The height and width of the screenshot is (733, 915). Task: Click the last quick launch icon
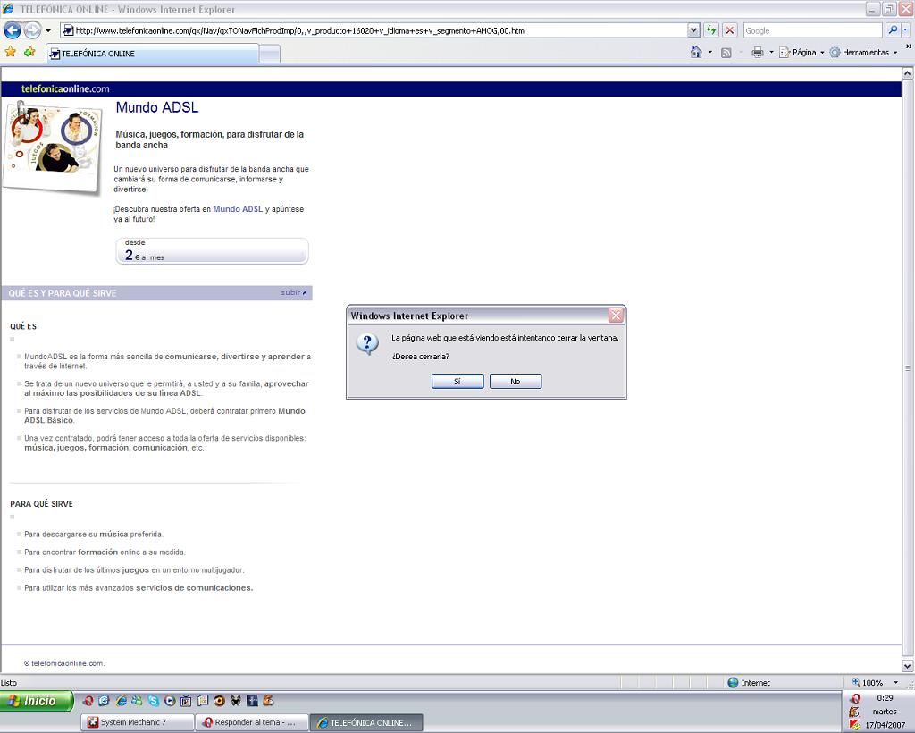pos(268,701)
